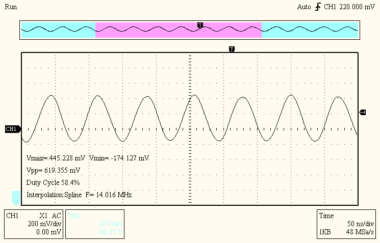This screenshot has height=243, width=380.
Task: Click the CH1 ground reference marker
Action: click(x=11, y=129)
